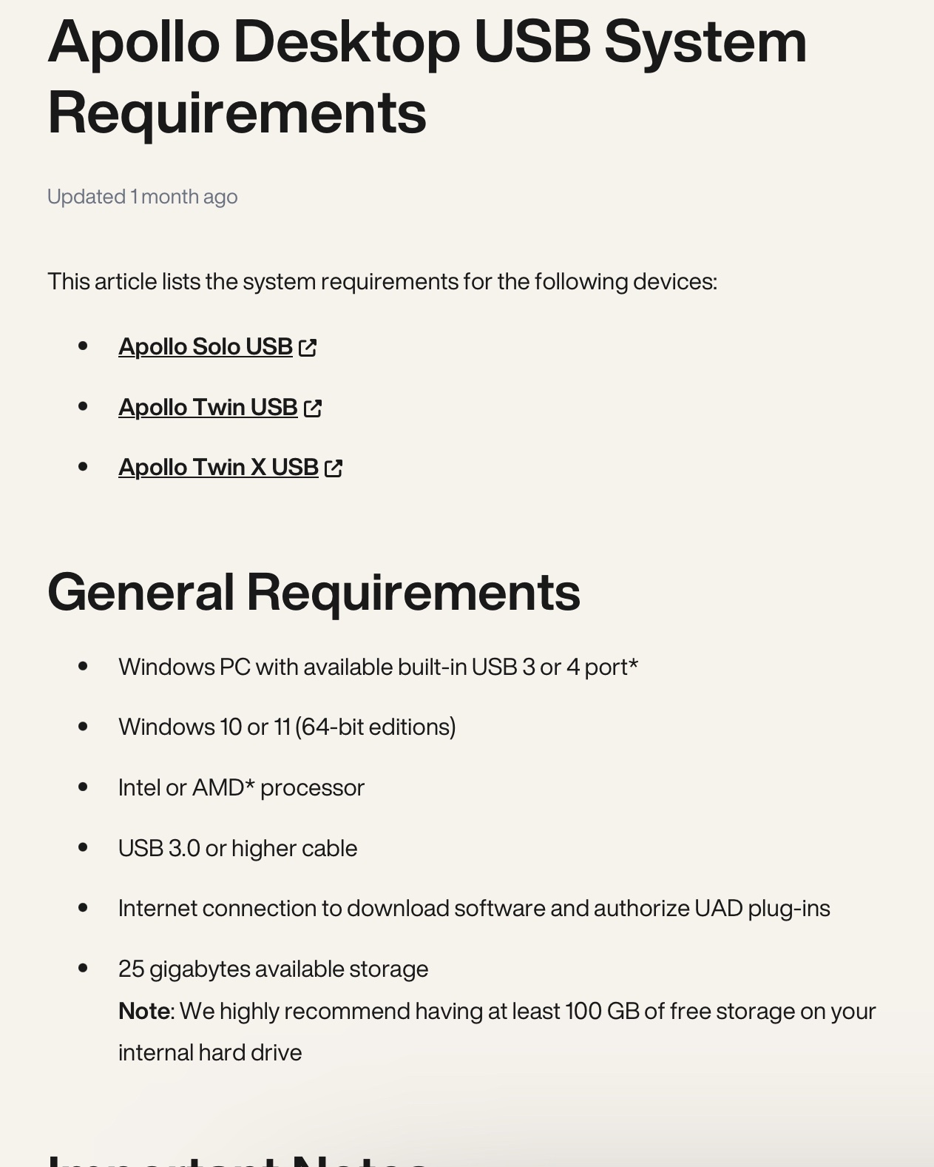The image size is (934, 1167).
Task: Open the Apollo Solo USB link
Action: pyautogui.click(x=205, y=347)
